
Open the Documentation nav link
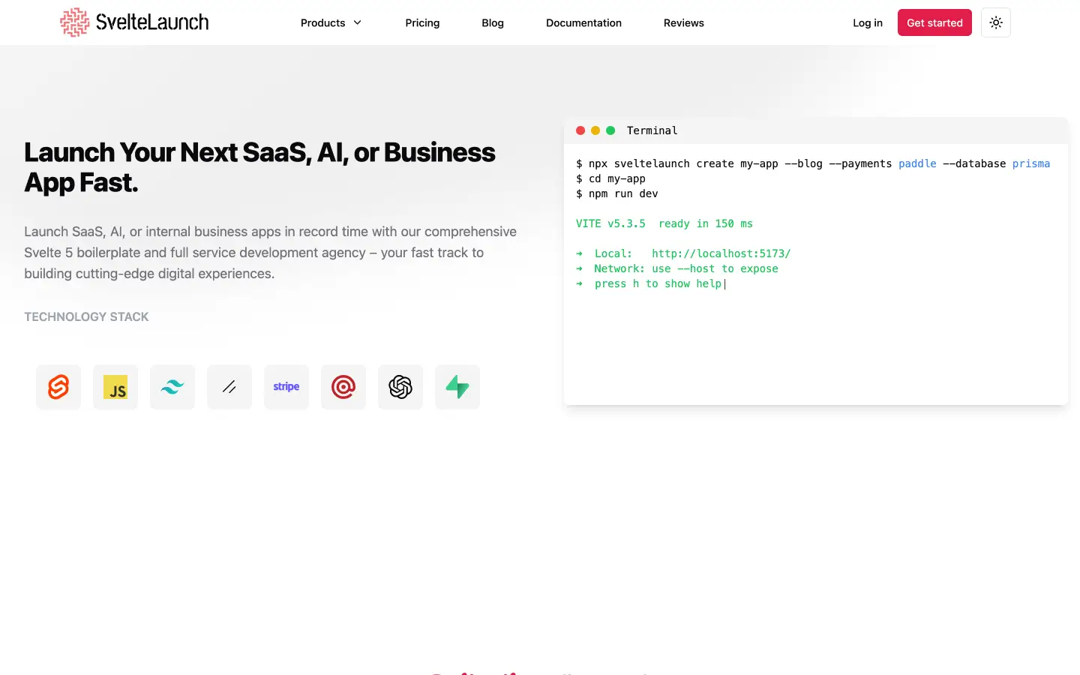(x=583, y=22)
